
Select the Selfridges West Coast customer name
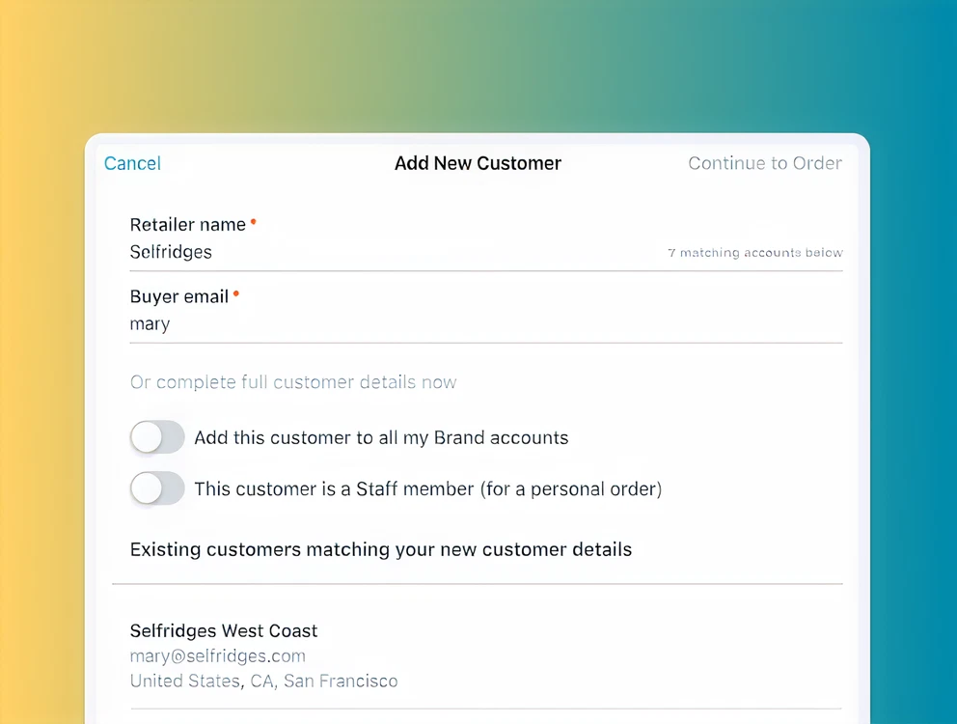coord(224,631)
